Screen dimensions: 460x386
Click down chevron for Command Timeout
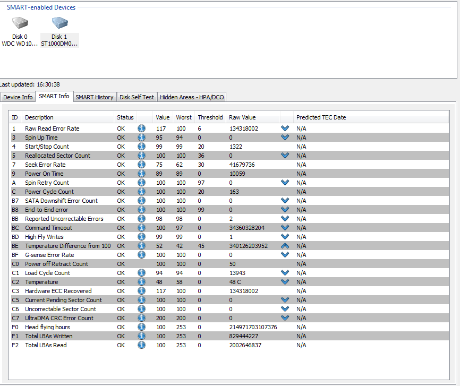(x=285, y=227)
